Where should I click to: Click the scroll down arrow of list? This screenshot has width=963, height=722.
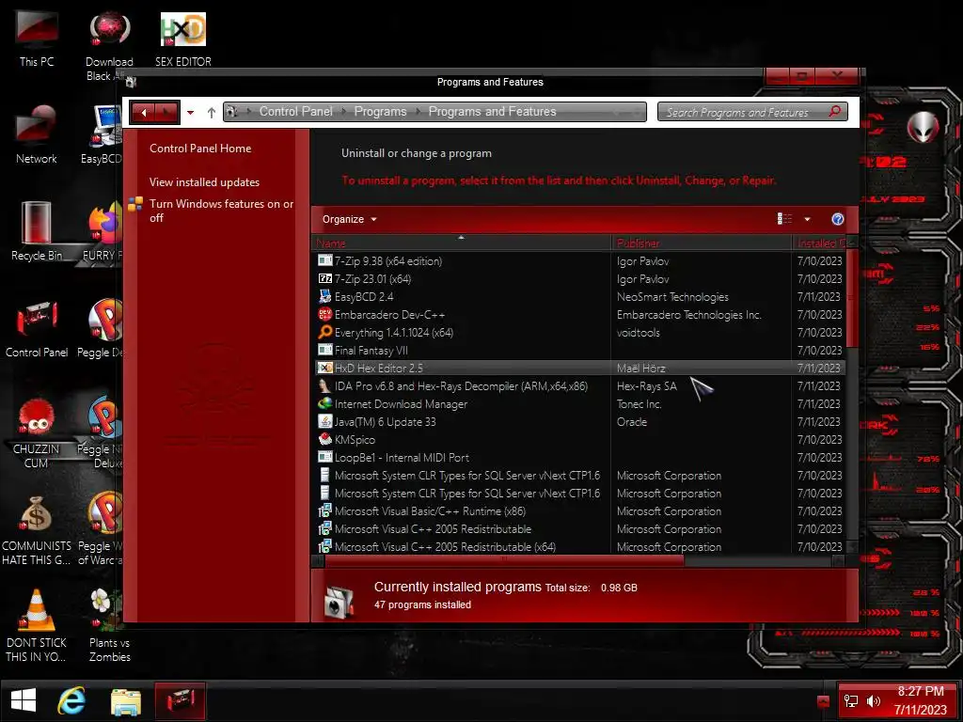point(852,546)
